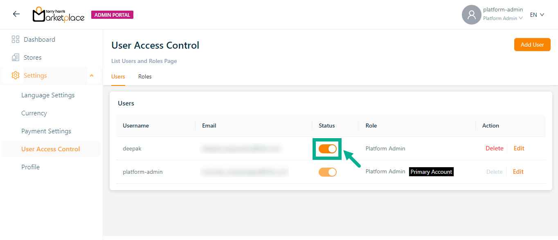Open Language Settings in sidebar
The image size is (558, 240).
point(48,95)
